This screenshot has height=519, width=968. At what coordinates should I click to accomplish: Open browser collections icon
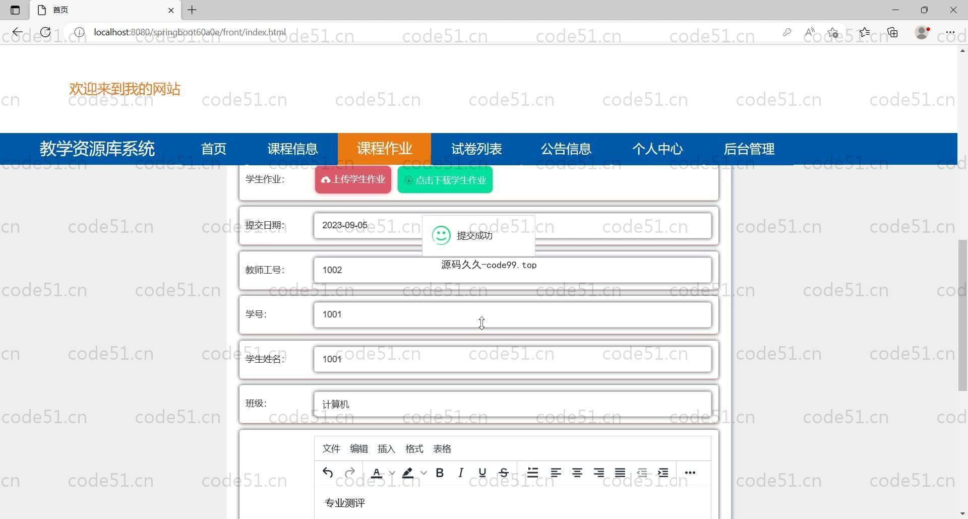click(x=893, y=32)
